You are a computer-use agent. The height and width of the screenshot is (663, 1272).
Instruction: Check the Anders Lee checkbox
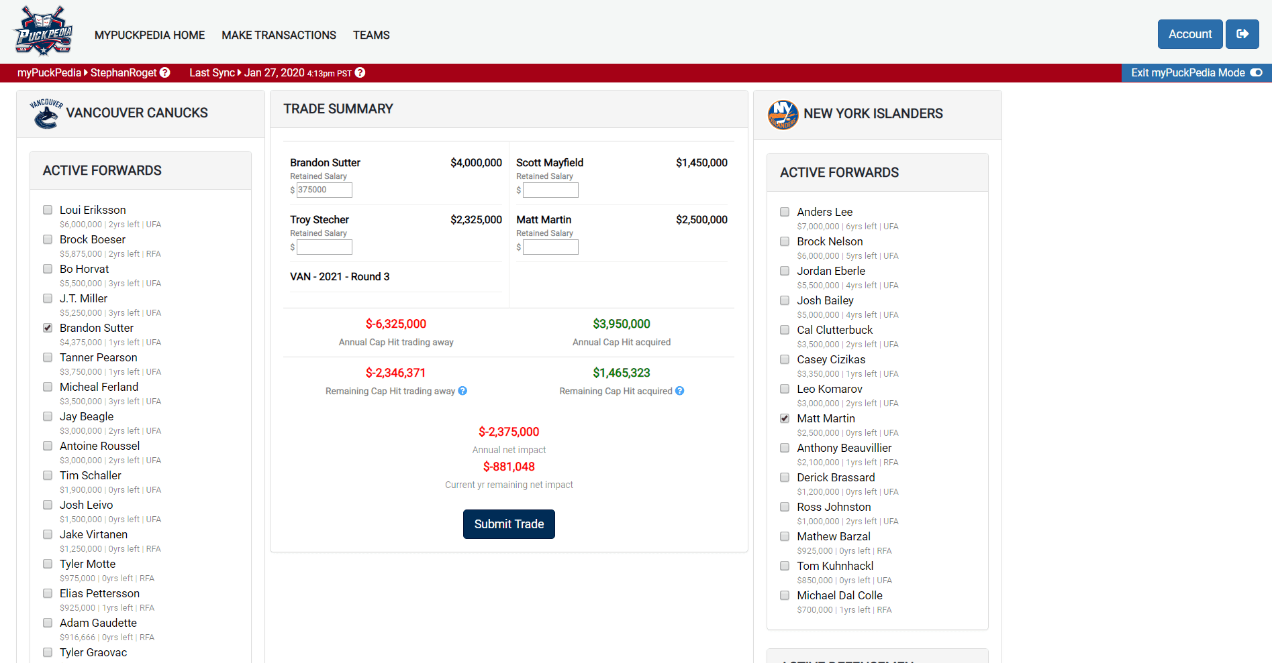785,212
